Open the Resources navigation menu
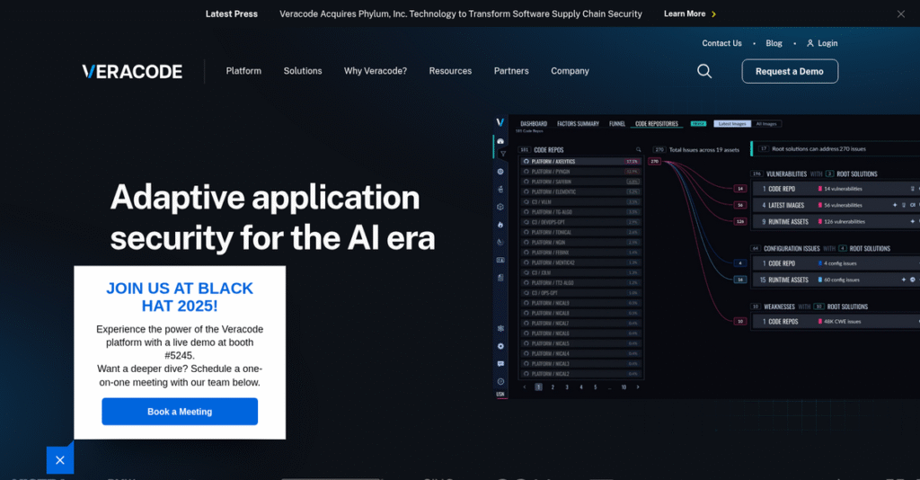 point(450,71)
